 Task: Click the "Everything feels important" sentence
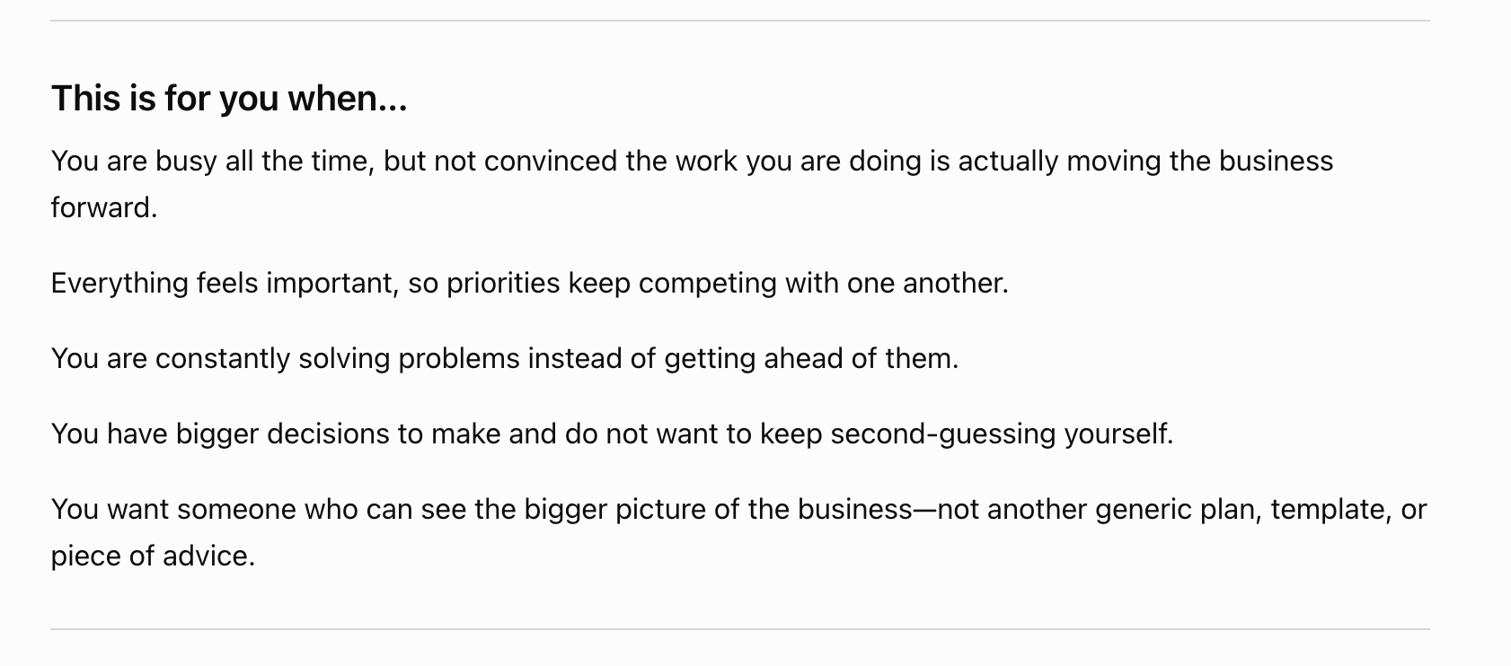530,283
